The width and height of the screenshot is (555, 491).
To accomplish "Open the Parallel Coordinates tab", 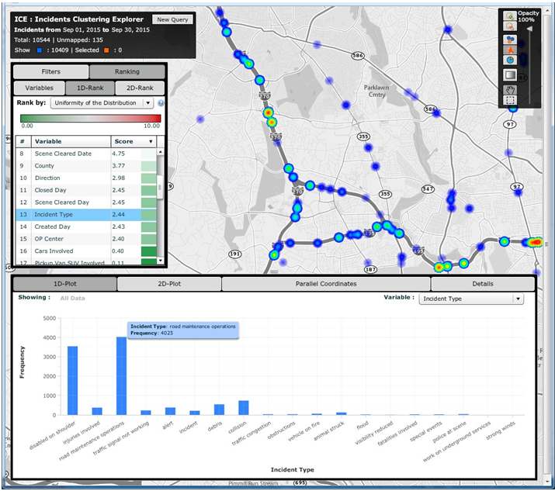I will click(326, 284).
